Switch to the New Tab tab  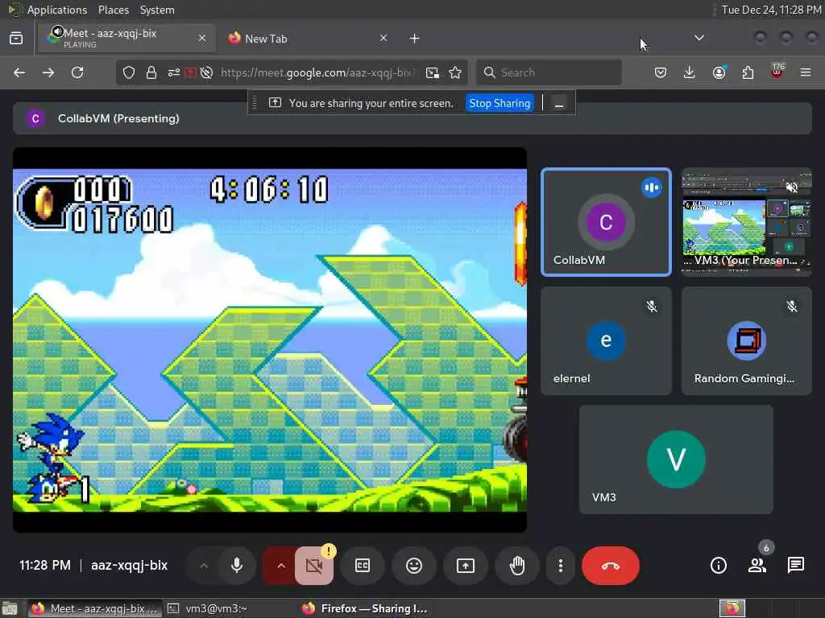point(309,38)
